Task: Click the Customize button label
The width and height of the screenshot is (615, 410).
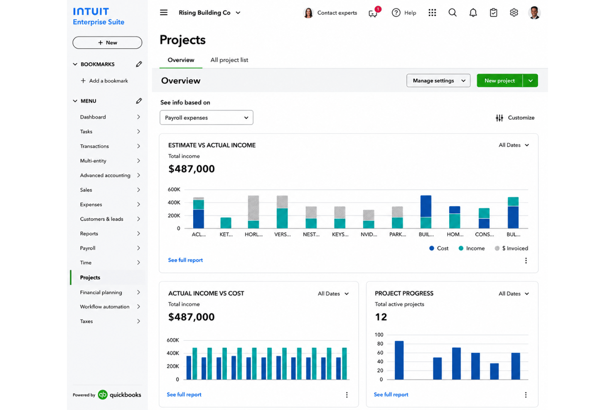Action: point(521,118)
